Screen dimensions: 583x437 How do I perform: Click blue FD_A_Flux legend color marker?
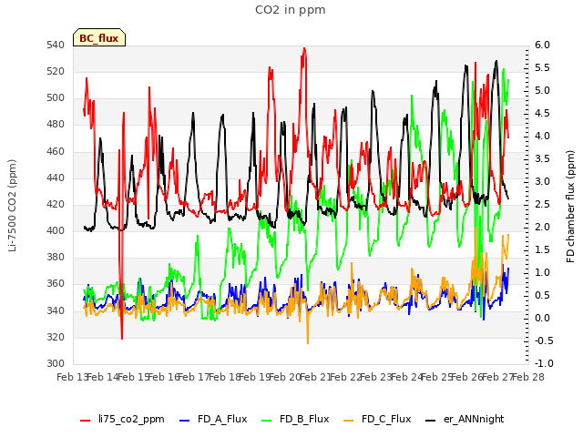click(184, 421)
